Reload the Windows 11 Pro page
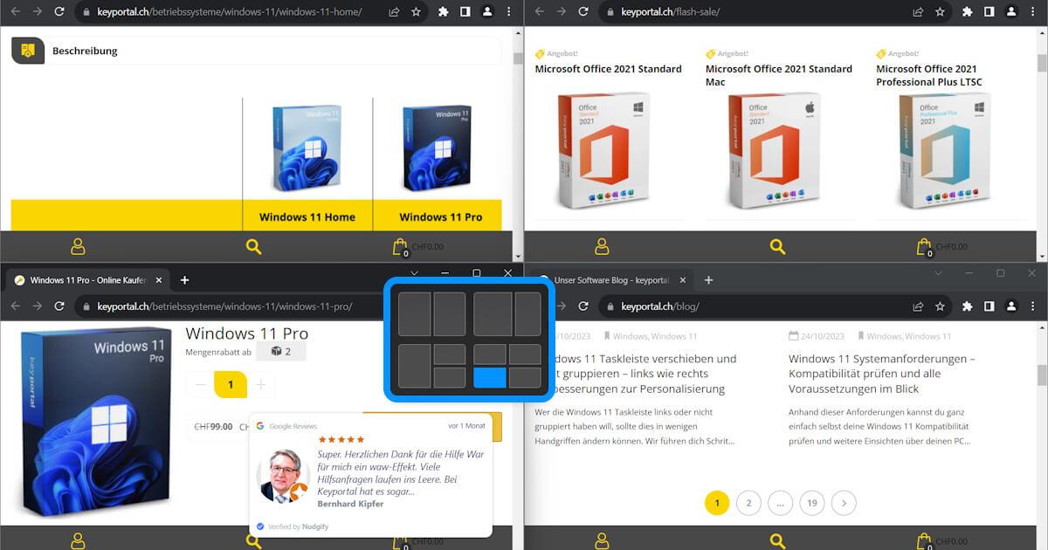1048x550 pixels. [x=59, y=306]
